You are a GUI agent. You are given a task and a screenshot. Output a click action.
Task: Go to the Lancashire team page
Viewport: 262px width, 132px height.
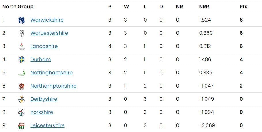tap(44, 46)
